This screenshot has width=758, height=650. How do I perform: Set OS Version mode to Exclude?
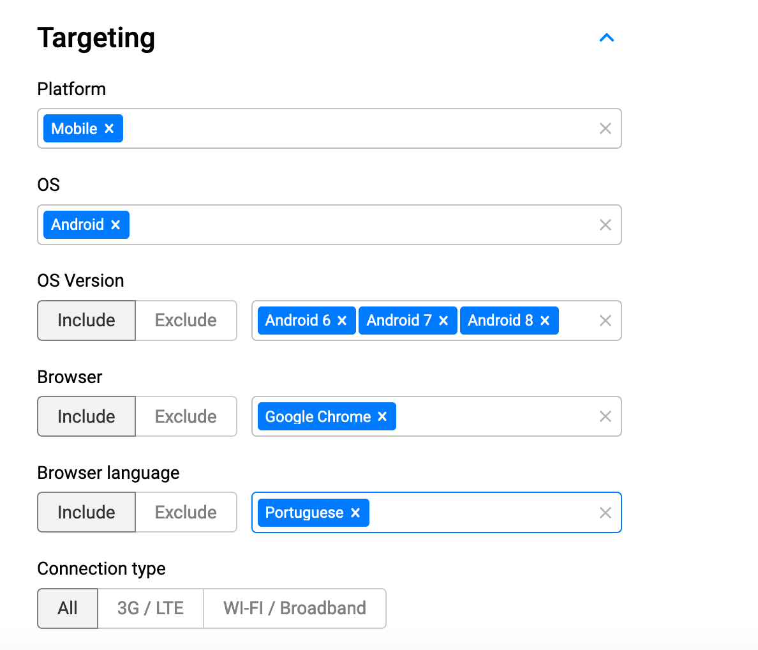pos(186,321)
